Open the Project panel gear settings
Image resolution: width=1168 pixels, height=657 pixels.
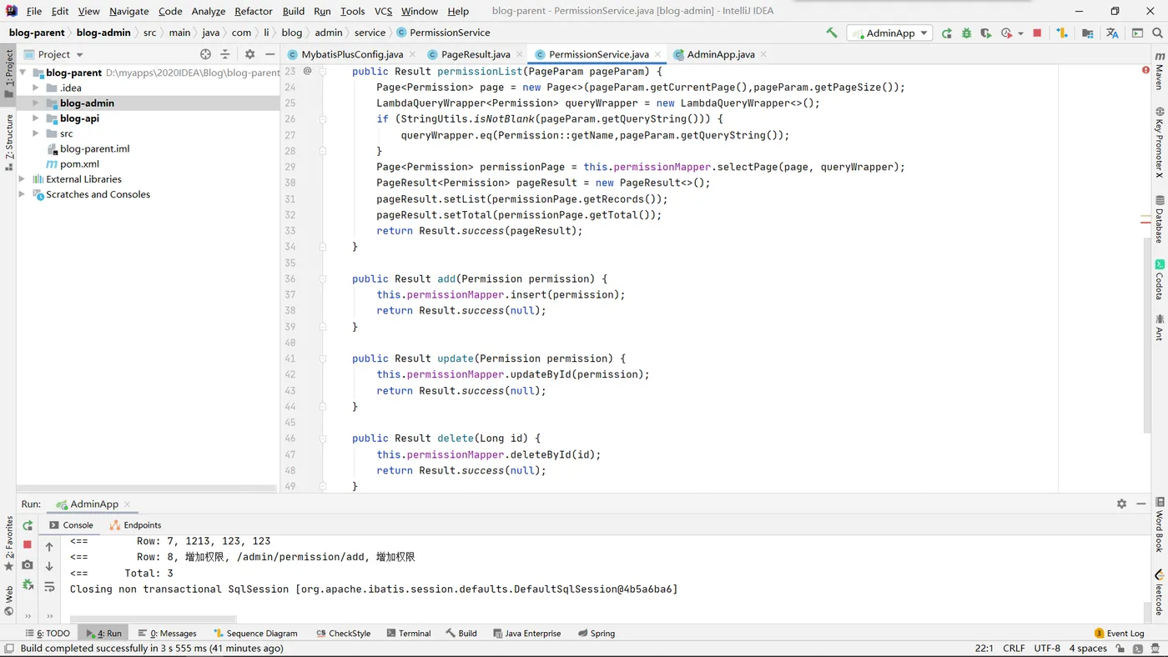[x=249, y=54]
